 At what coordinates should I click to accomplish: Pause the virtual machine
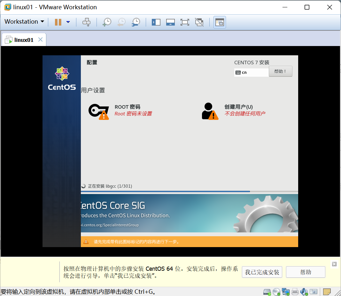[58, 22]
